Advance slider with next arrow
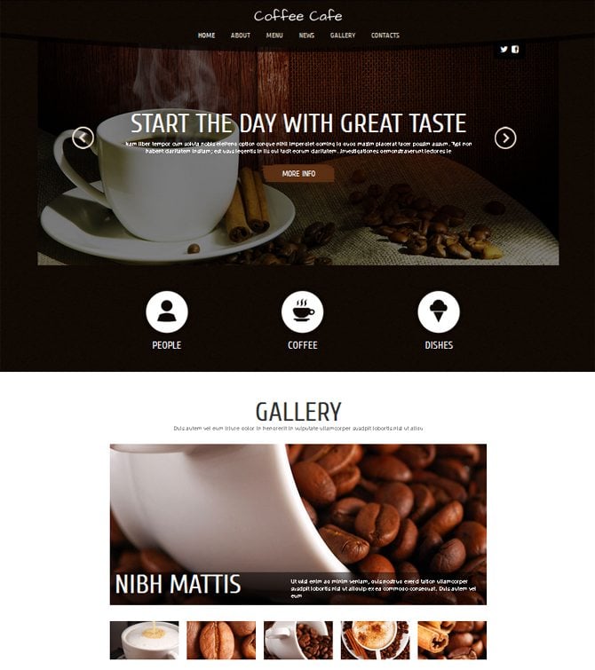Viewport: 595px width, 670px height. (505, 138)
